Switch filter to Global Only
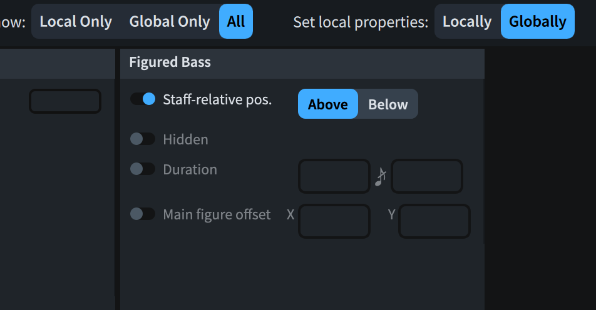Screen dimensions: 596x310 (170, 21)
